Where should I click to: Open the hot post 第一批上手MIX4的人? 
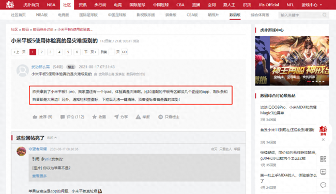tap(288, 178)
